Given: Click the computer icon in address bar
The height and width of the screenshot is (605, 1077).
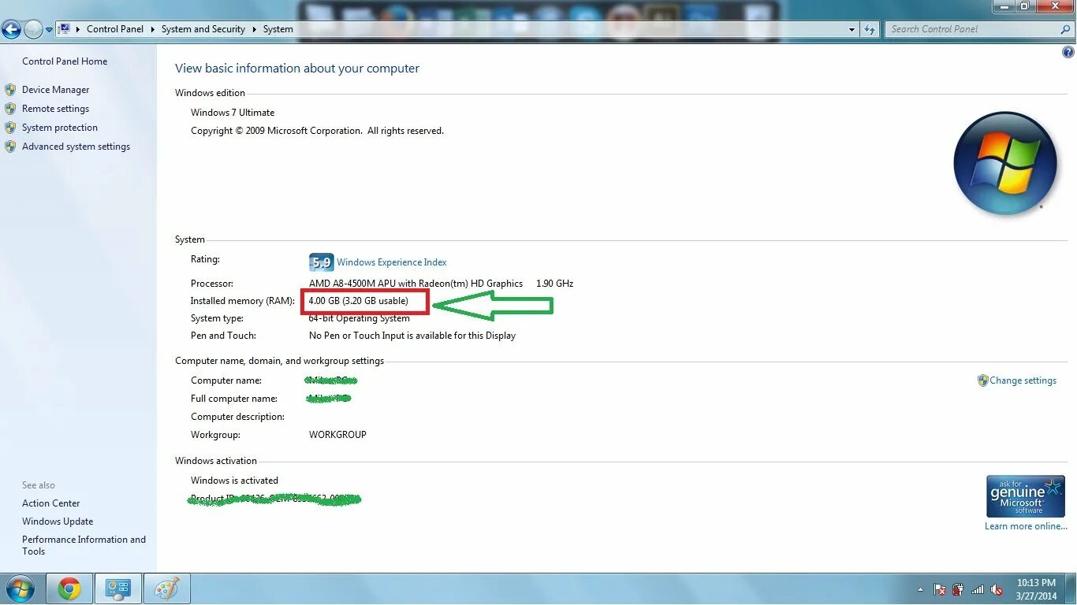Looking at the screenshot, I should click(x=65, y=29).
